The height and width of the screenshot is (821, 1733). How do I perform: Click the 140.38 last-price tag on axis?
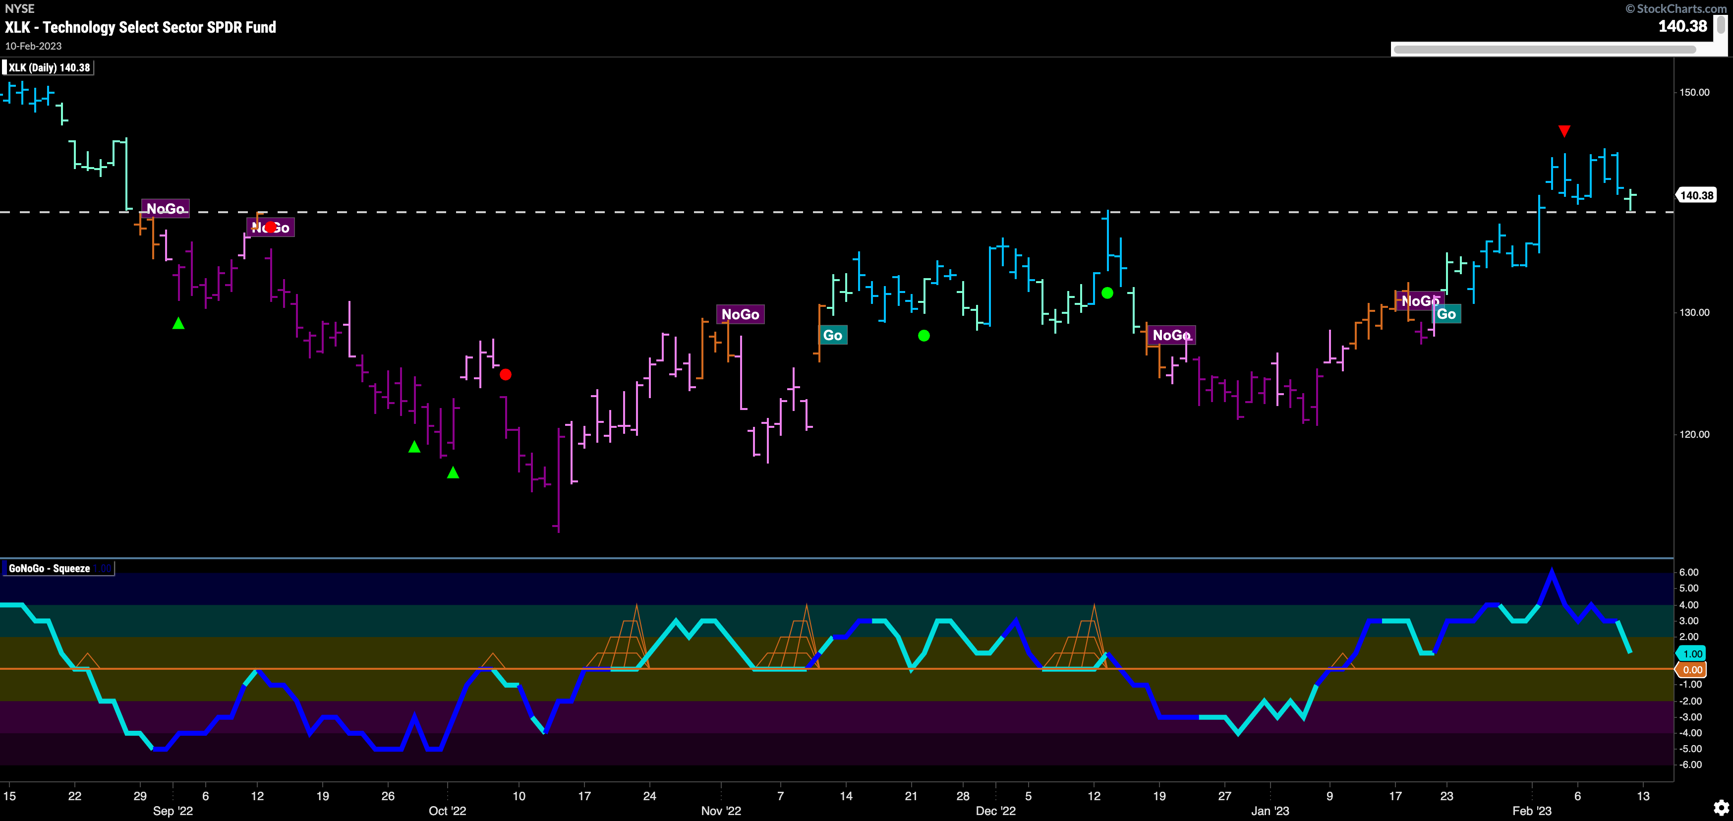[x=1696, y=195]
